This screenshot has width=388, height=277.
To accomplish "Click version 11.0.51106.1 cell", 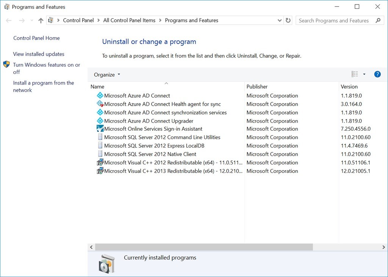I will coord(355,163).
